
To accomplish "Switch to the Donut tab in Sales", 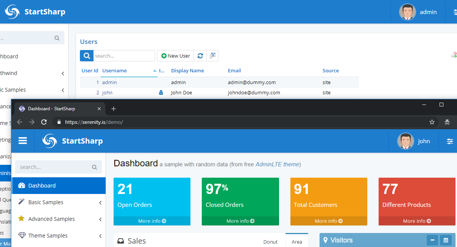I will (270, 242).
